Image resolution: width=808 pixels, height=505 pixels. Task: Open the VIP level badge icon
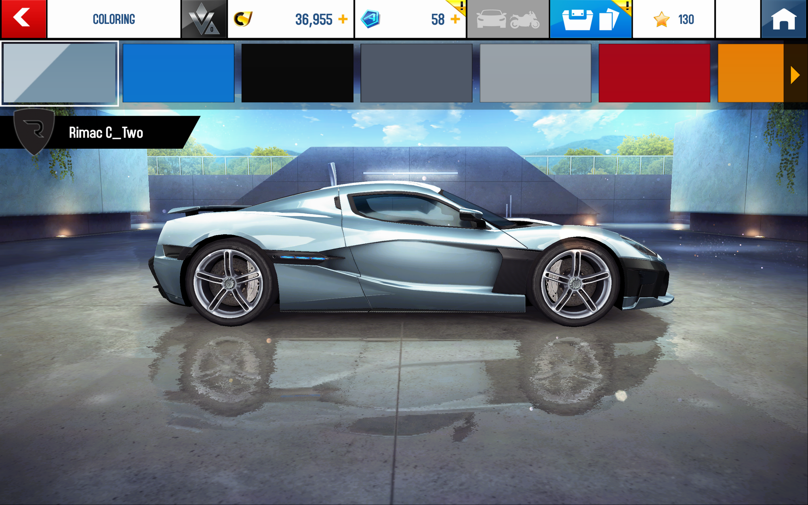[204, 19]
